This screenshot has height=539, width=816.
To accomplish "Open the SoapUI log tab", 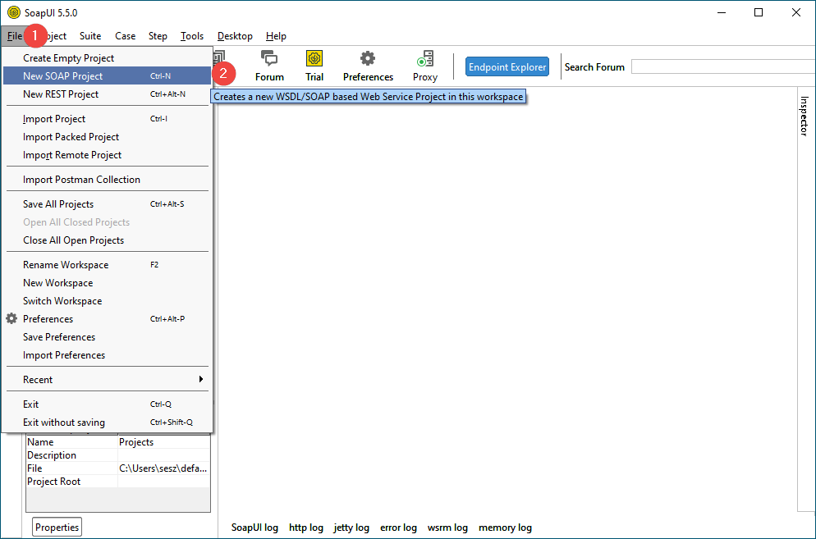I will tap(254, 528).
